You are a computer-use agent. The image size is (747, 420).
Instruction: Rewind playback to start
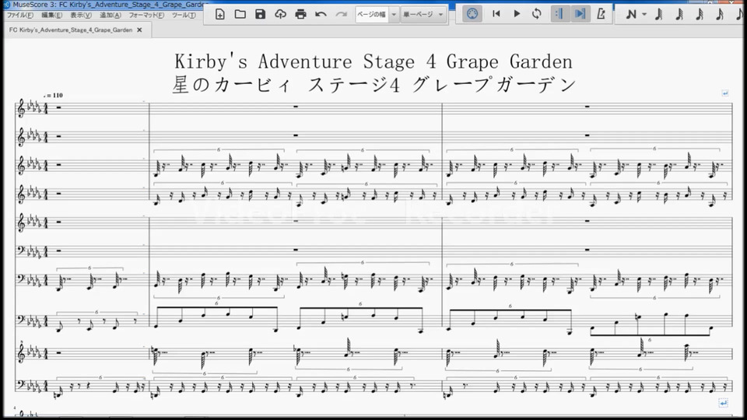coord(496,14)
